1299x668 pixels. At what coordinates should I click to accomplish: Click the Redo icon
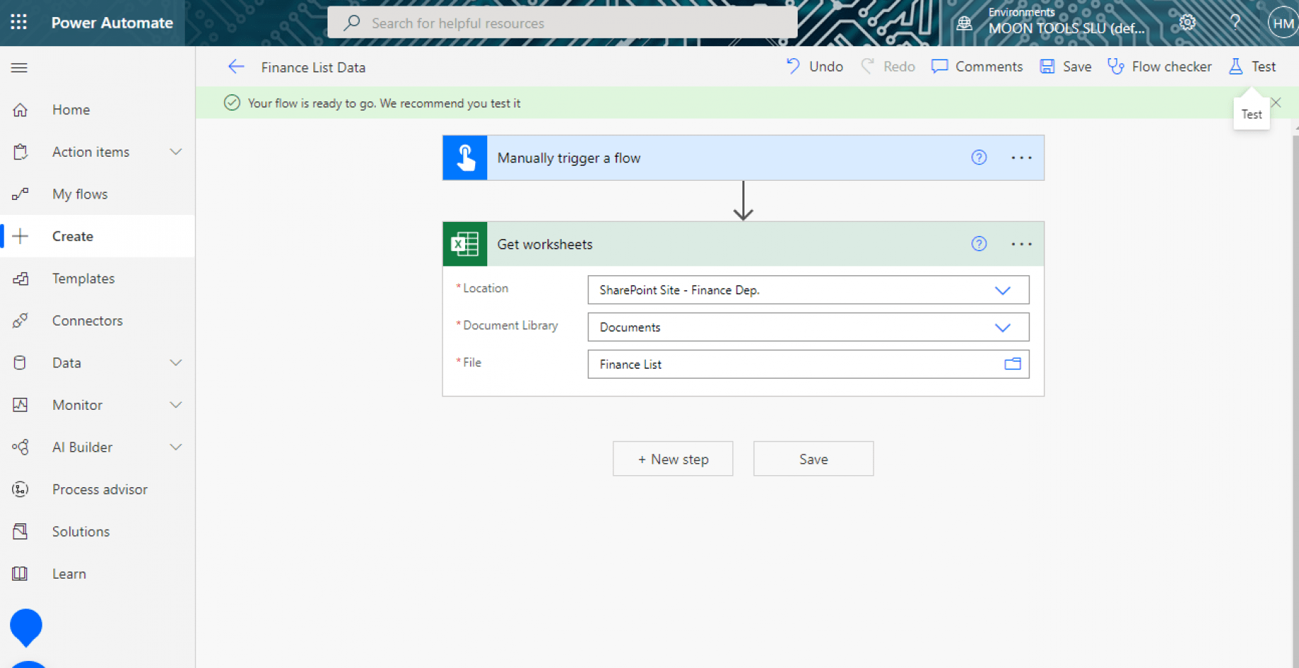(866, 66)
